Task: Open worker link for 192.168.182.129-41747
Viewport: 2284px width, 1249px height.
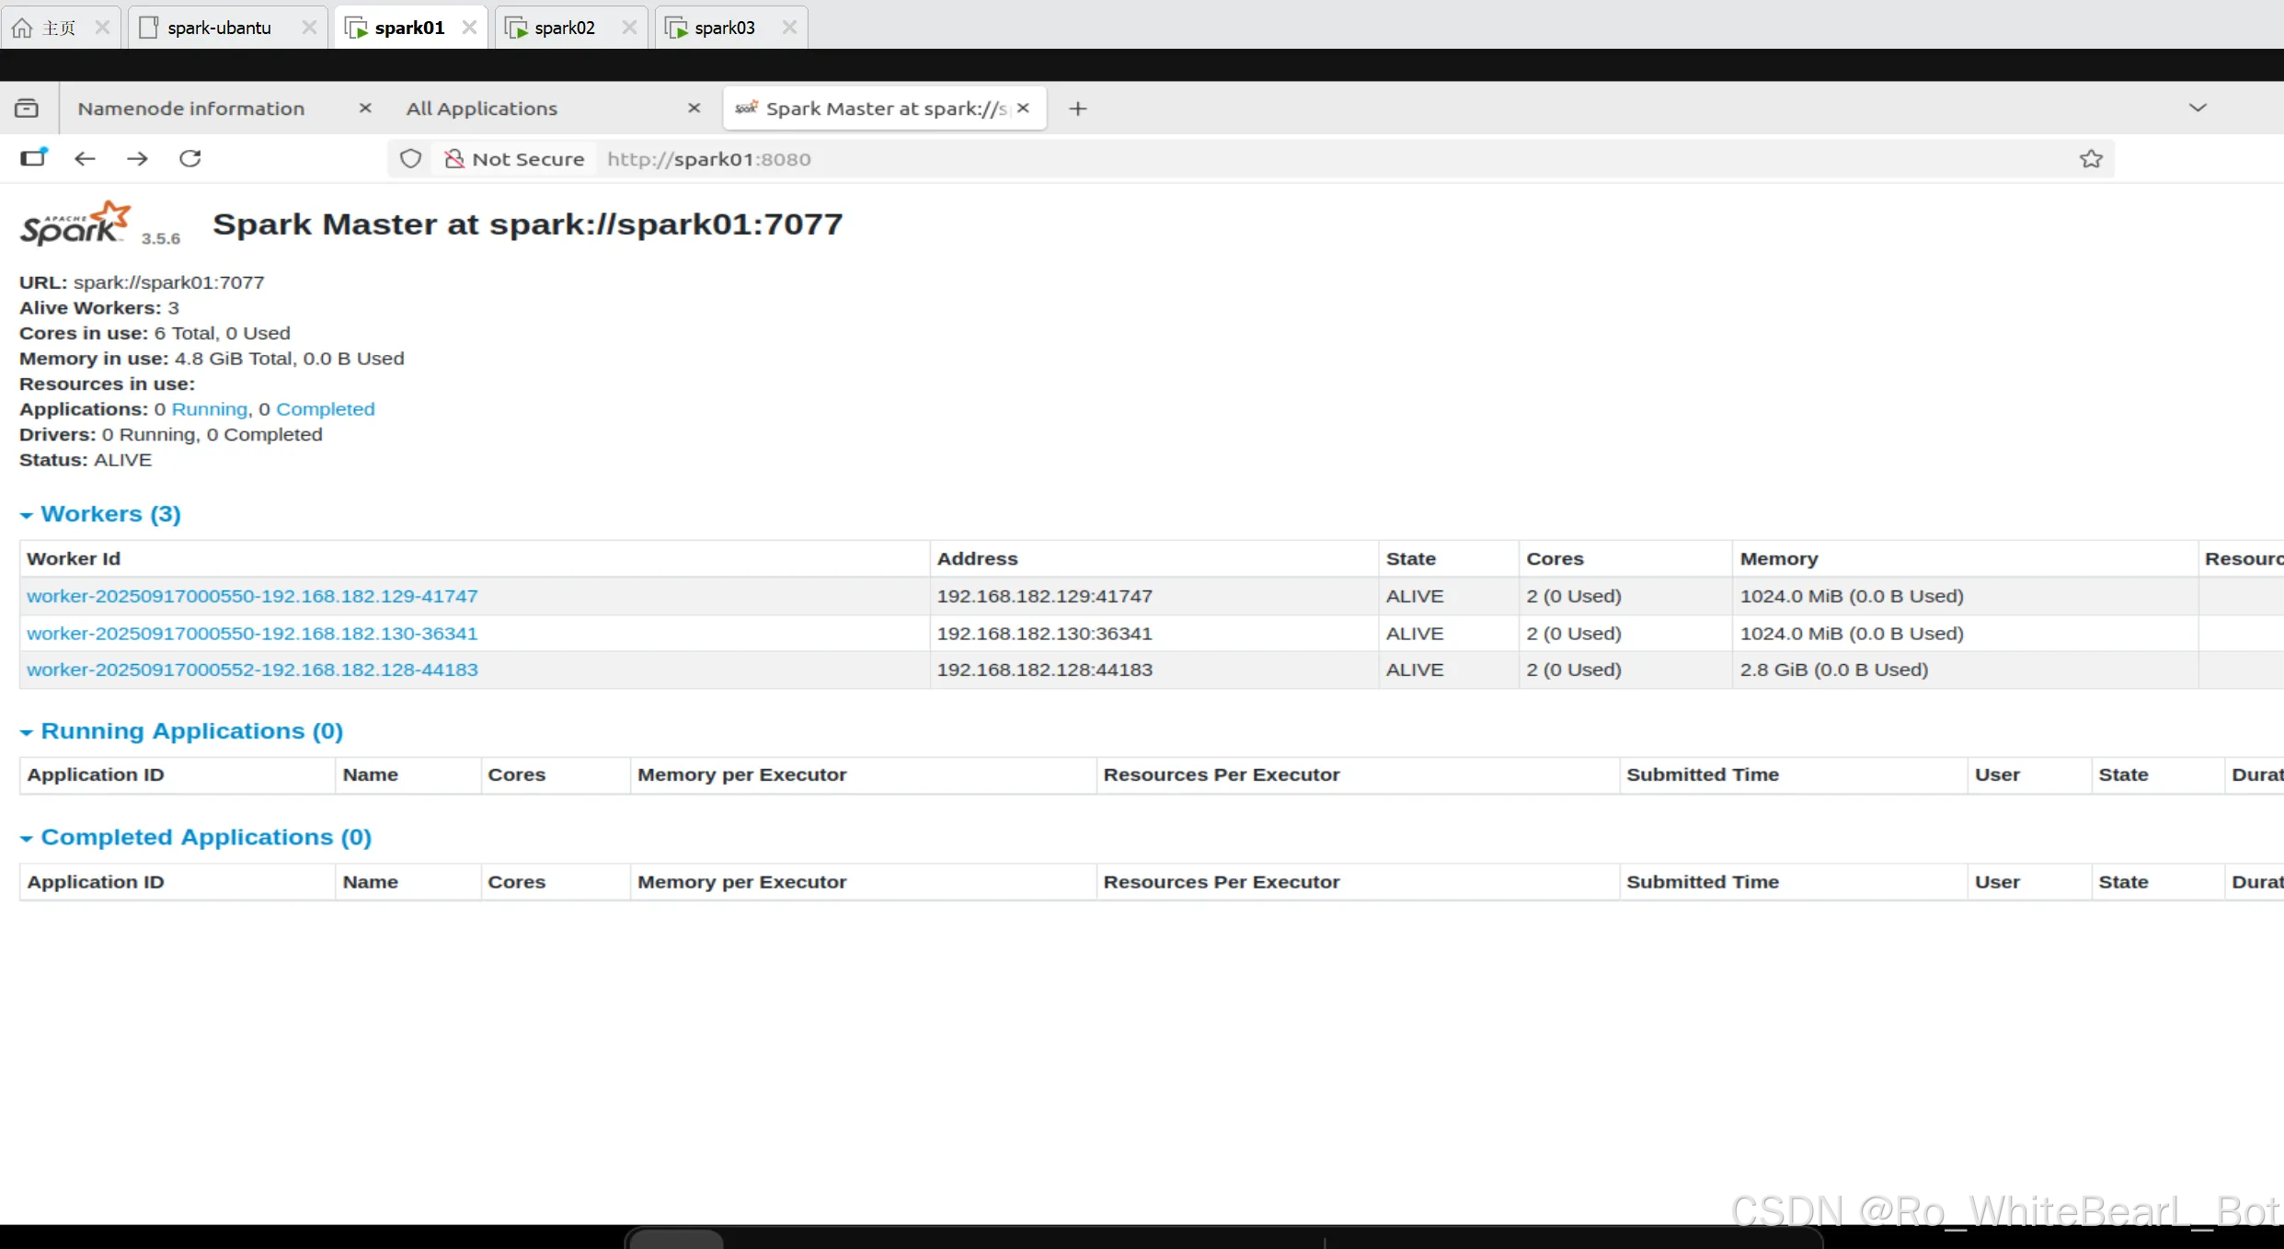Action: click(x=252, y=596)
